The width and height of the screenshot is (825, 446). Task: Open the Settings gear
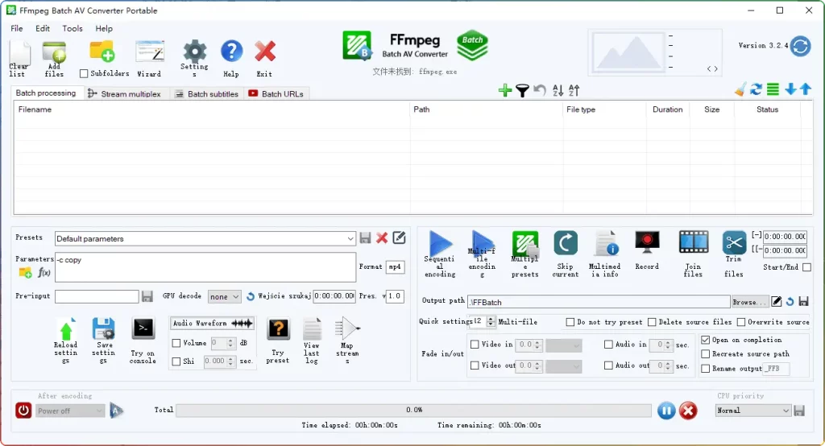coord(195,59)
